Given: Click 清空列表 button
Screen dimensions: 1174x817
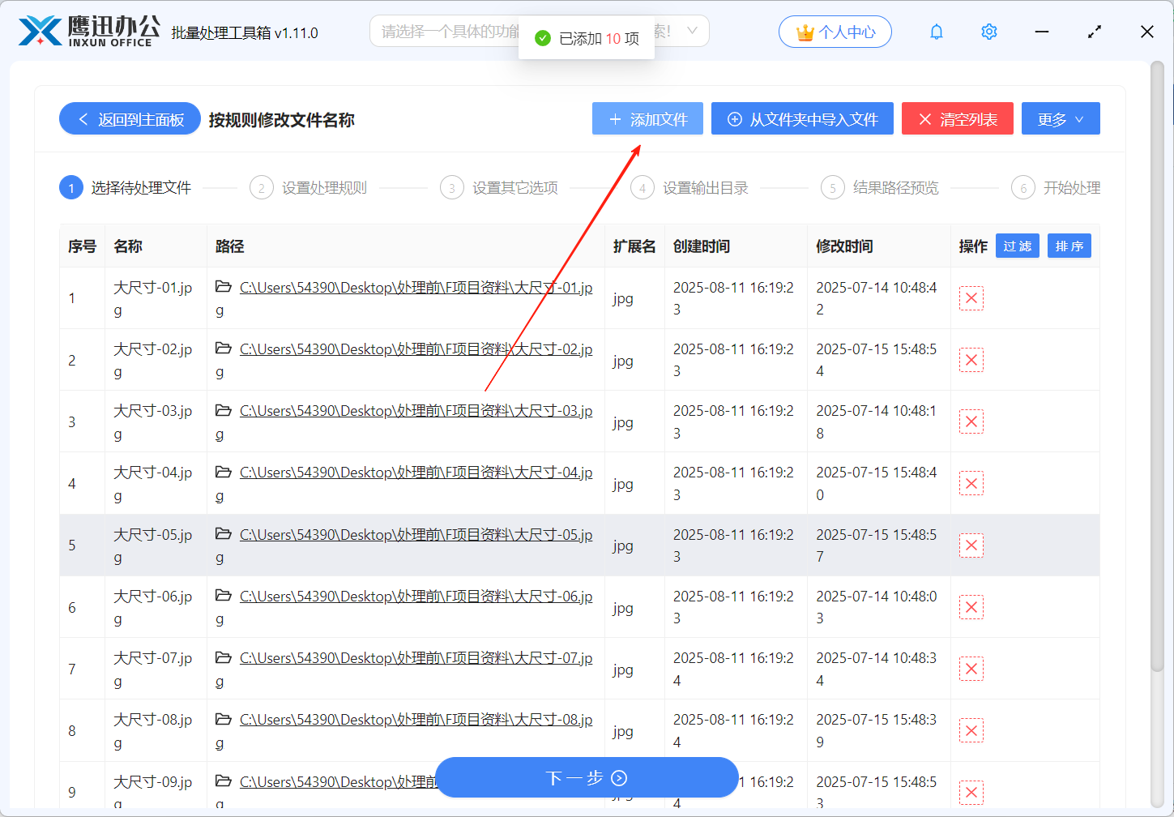Looking at the screenshot, I should point(958,119).
